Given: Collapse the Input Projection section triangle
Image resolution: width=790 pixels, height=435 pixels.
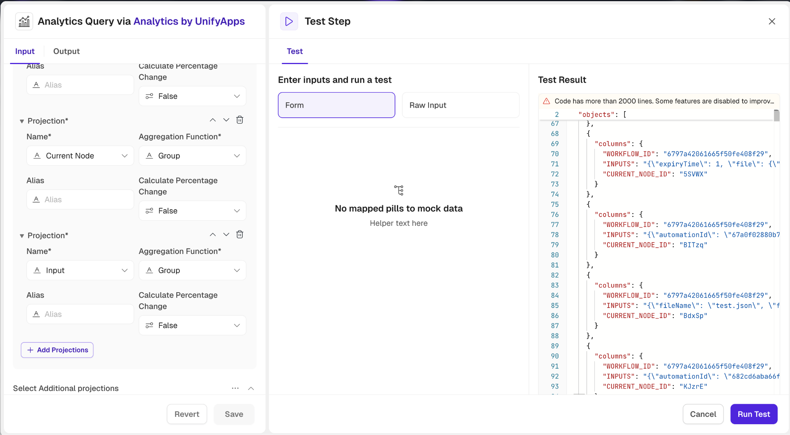Looking at the screenshot, I should click(x=22, y=236).
